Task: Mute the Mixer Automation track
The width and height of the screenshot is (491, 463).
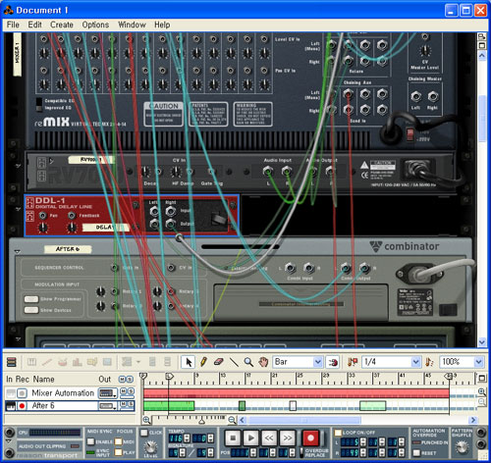Action: point(123,391)
